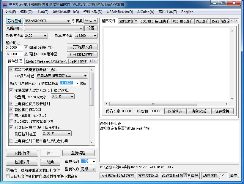The height and width of the screenshot is (184, 244).
Task: Click the left arrow of the code buffer horizontal scrollbar
Action: (106, 104)
